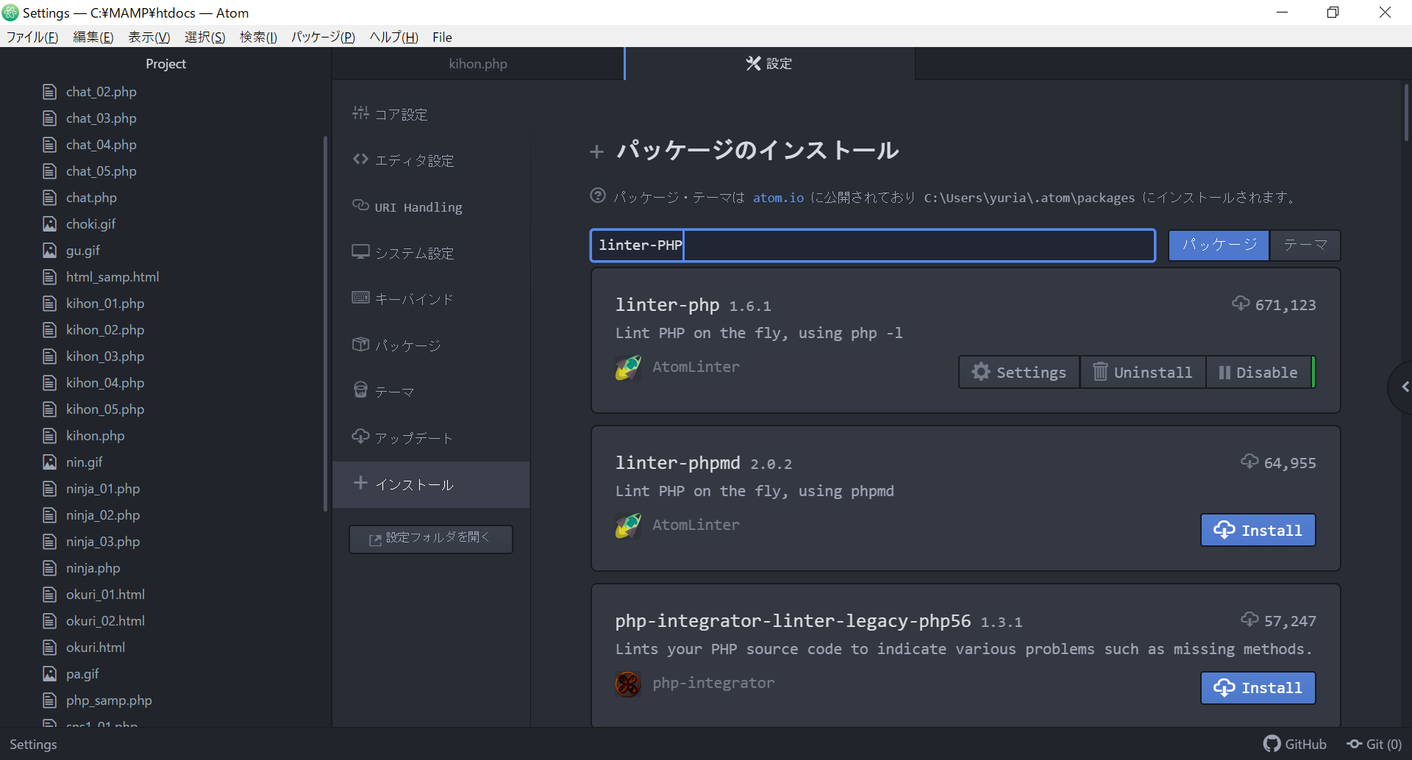
Task: Click the php-integrator-linter-legacy-php56 title
Action: 793,620
